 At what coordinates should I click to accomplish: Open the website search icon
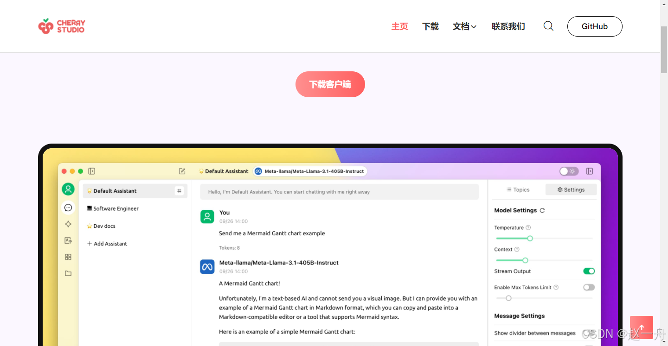coord(548,26)
